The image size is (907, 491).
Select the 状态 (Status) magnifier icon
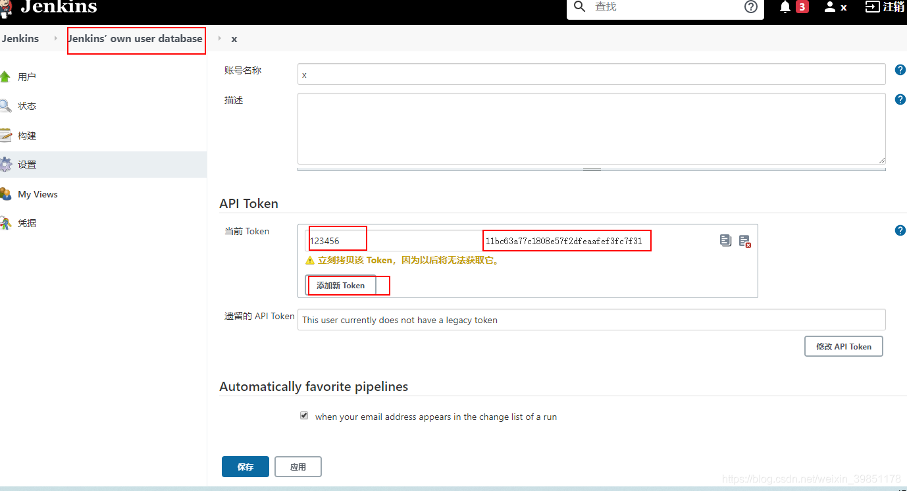click(x=8, y=105)
